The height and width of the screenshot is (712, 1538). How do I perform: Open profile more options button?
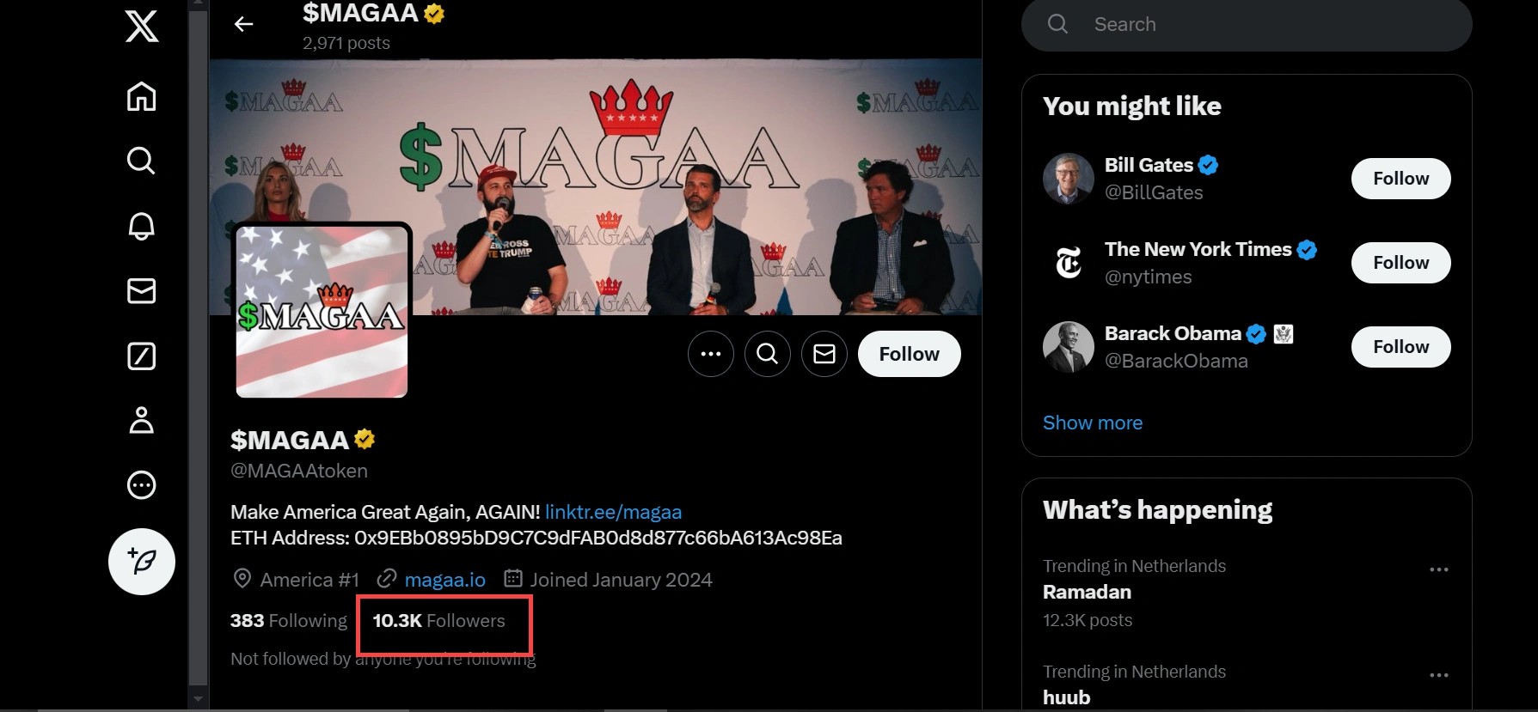click(x=711, y=354)
